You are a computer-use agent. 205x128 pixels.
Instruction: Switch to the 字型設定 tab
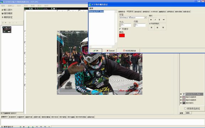[130, 11]
